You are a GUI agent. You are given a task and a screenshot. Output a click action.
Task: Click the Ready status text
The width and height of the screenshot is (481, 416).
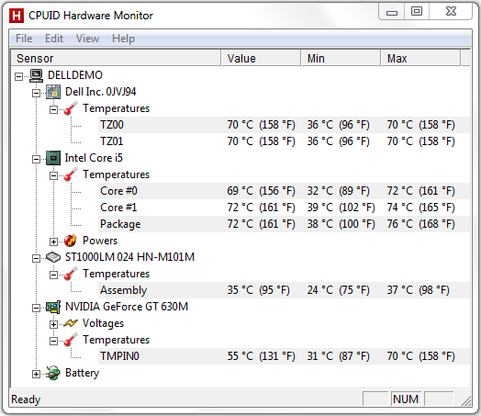click(26, 399)
